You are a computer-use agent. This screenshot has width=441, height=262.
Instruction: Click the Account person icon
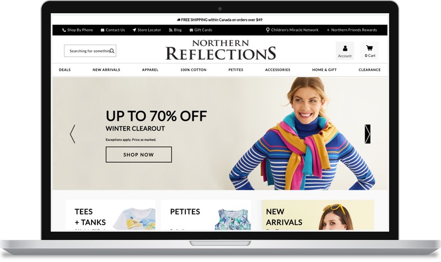[x=345, y=49]
